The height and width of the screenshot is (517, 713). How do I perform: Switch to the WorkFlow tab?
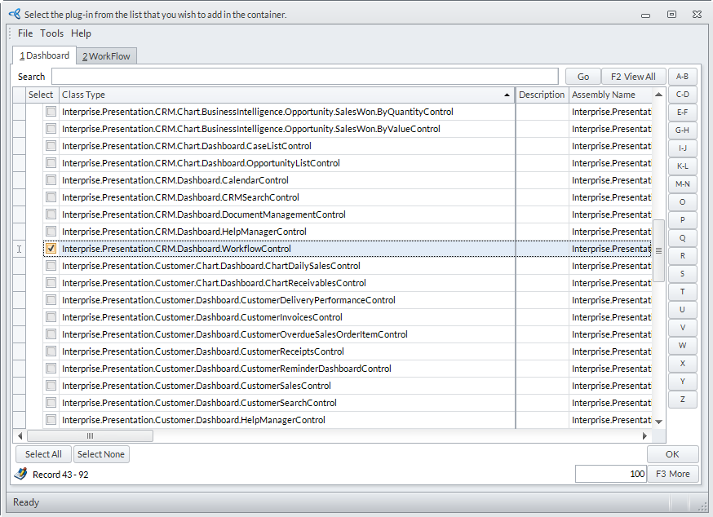coord(107,55)
